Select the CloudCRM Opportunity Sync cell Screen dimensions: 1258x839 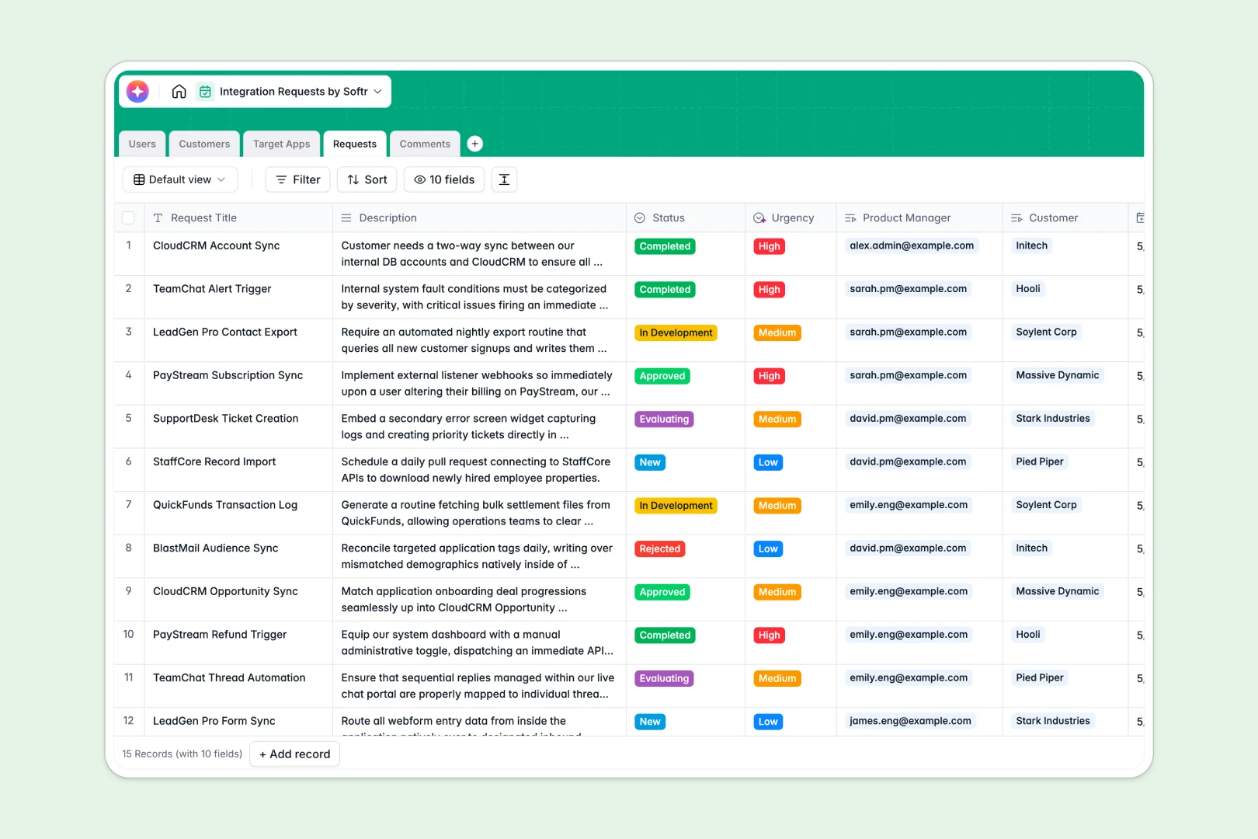[238, 599]
